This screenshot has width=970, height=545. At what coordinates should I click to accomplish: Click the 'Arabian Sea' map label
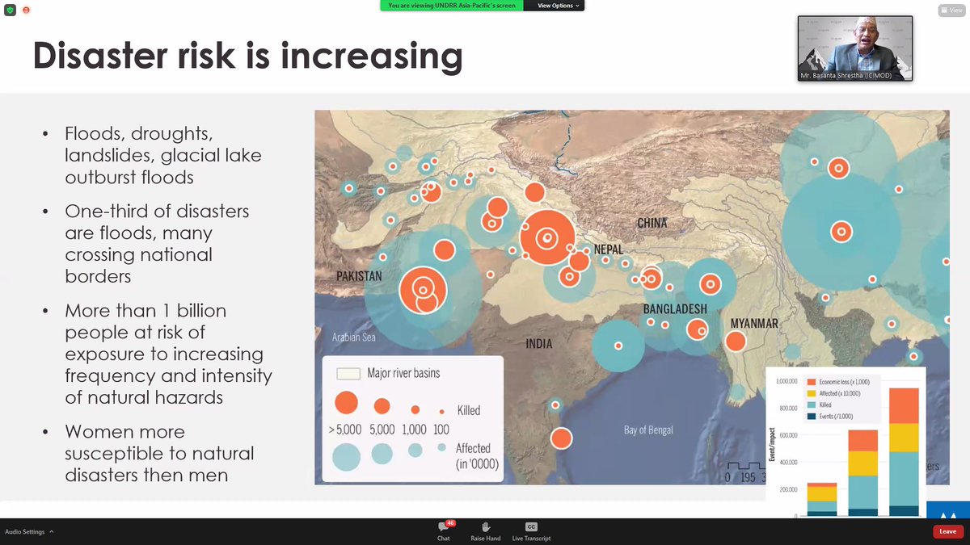pyautogui.click(x=354, y=337)
